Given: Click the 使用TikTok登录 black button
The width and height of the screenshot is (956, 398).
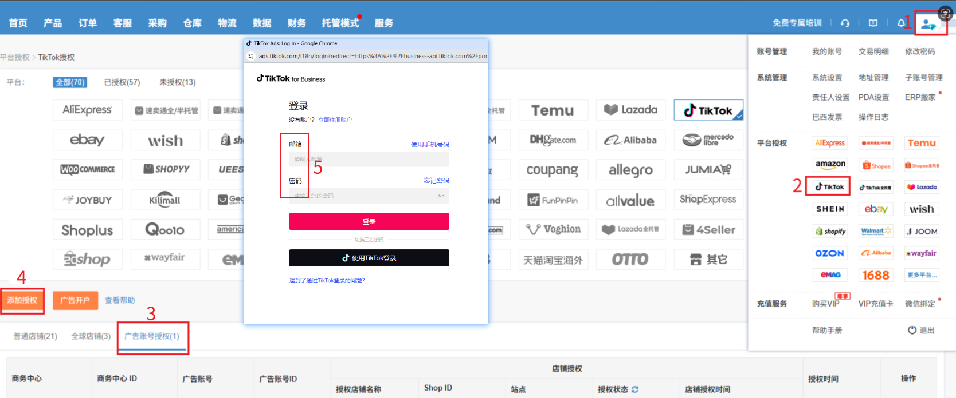Looking at the screenshot, I should point(369,258).
